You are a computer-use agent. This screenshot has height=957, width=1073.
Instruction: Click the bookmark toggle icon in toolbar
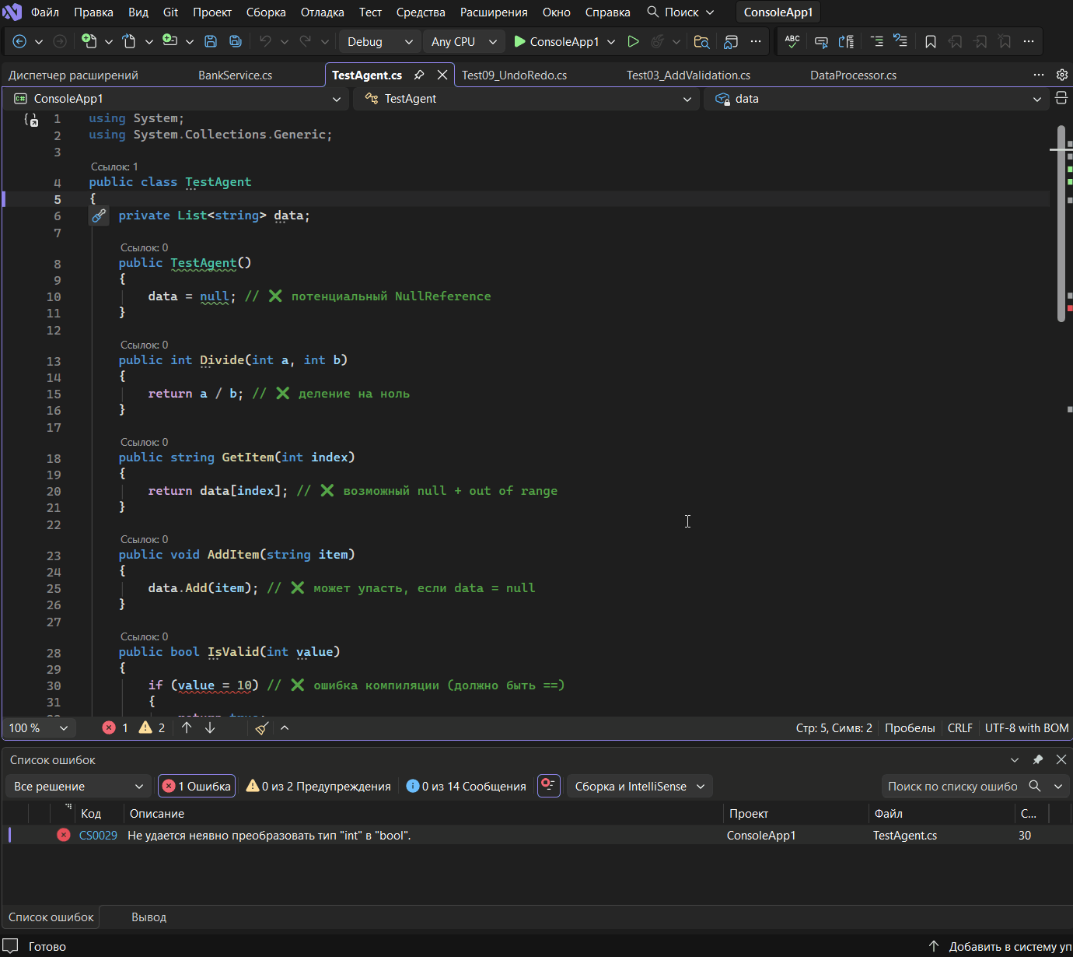930,42
